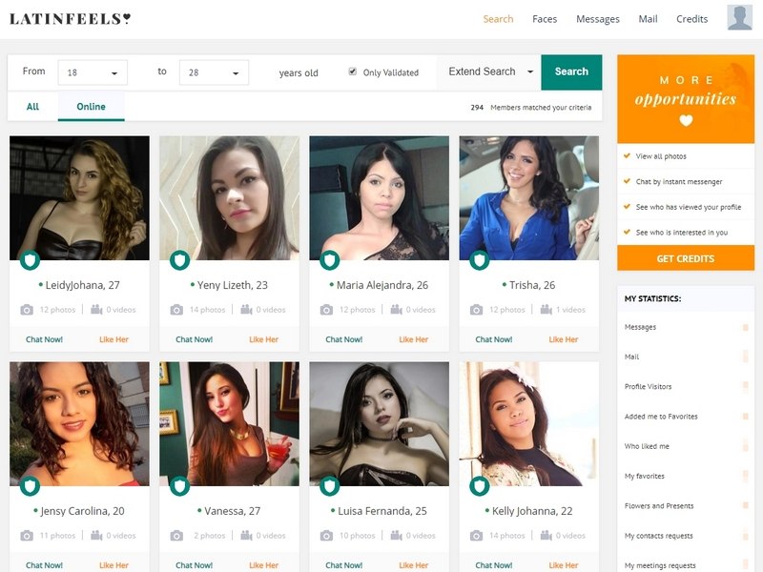Screen dimensions: 763x572
Task: Click the camera photos icon under Yeny Lizeth
Action: (x=176, y=310)
